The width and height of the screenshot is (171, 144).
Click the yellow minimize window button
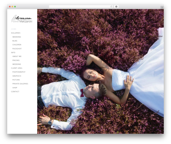[x=12, y=6]
